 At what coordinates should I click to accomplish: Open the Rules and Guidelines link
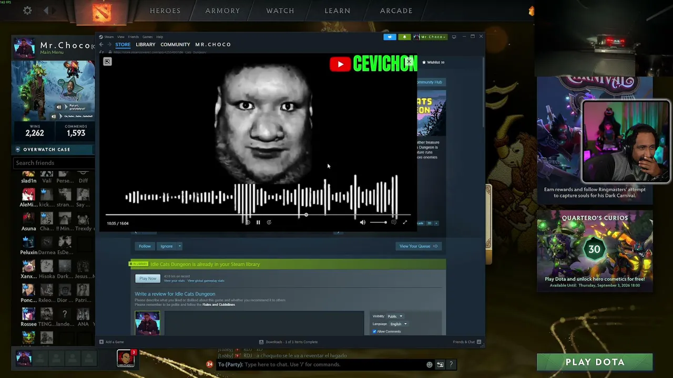click(219, 304)
